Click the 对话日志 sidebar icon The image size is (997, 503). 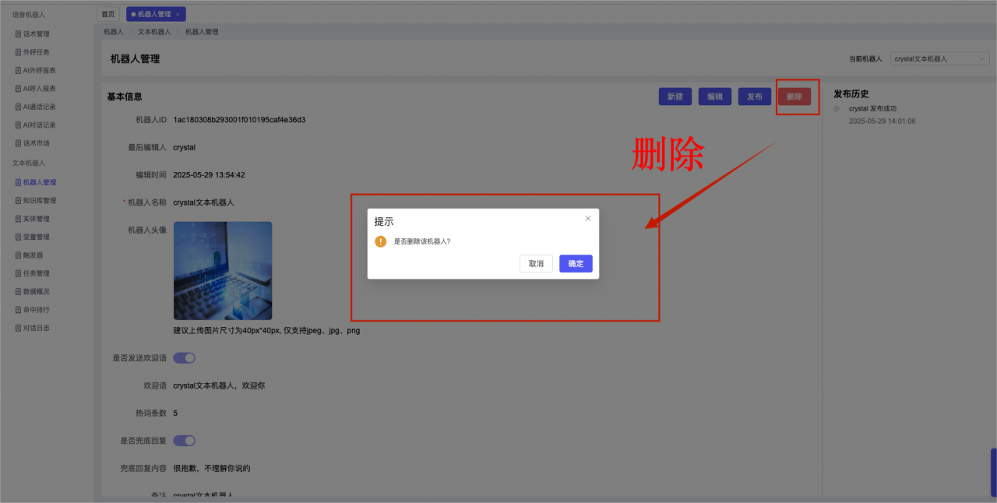click(19, 329)
